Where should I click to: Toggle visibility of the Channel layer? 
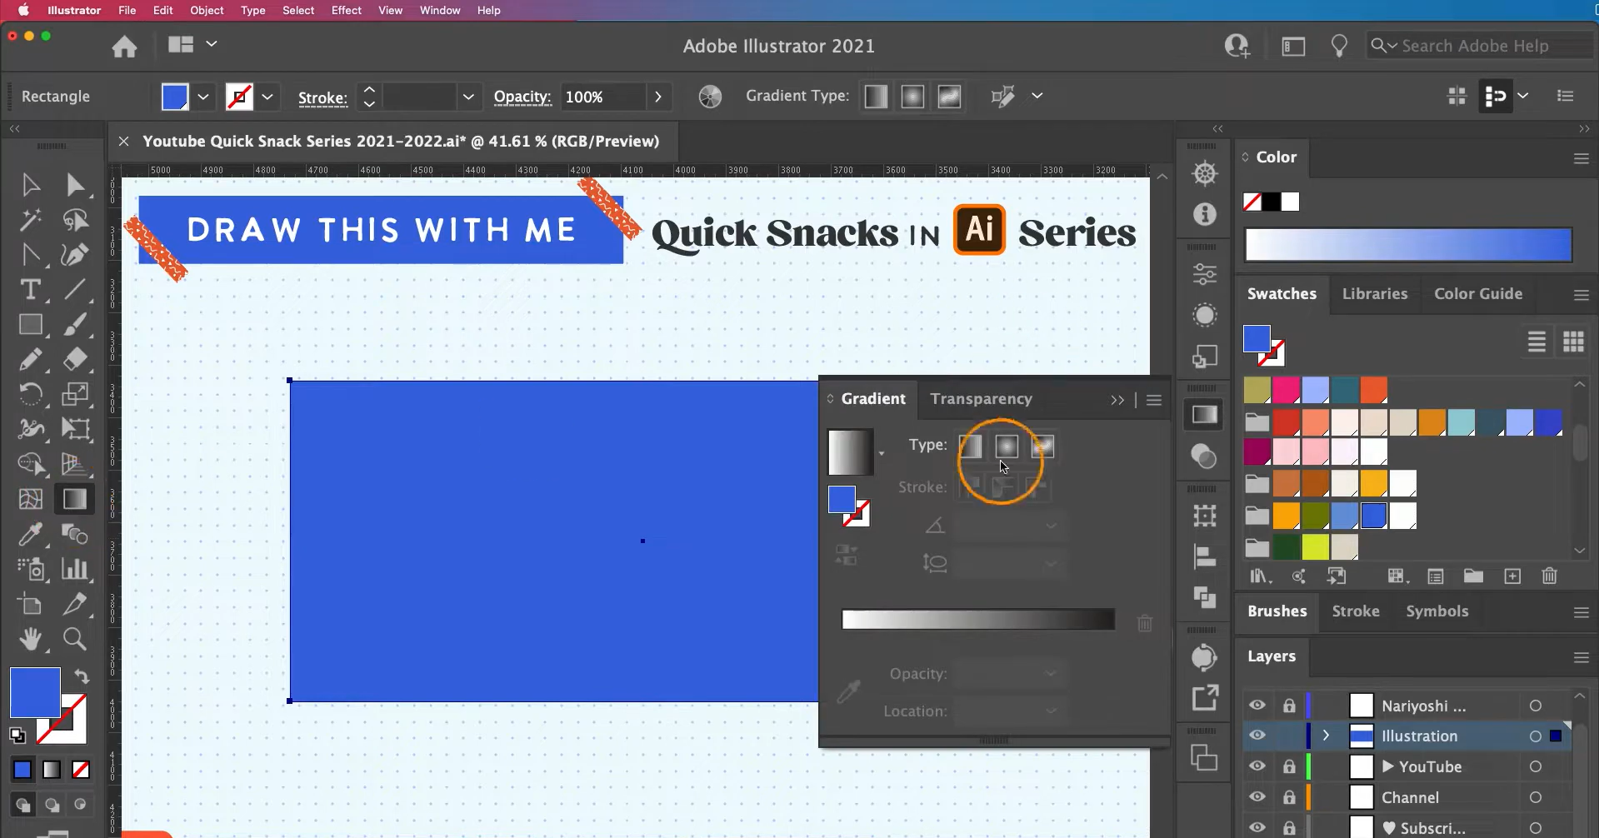click(x=1257, y=797)
